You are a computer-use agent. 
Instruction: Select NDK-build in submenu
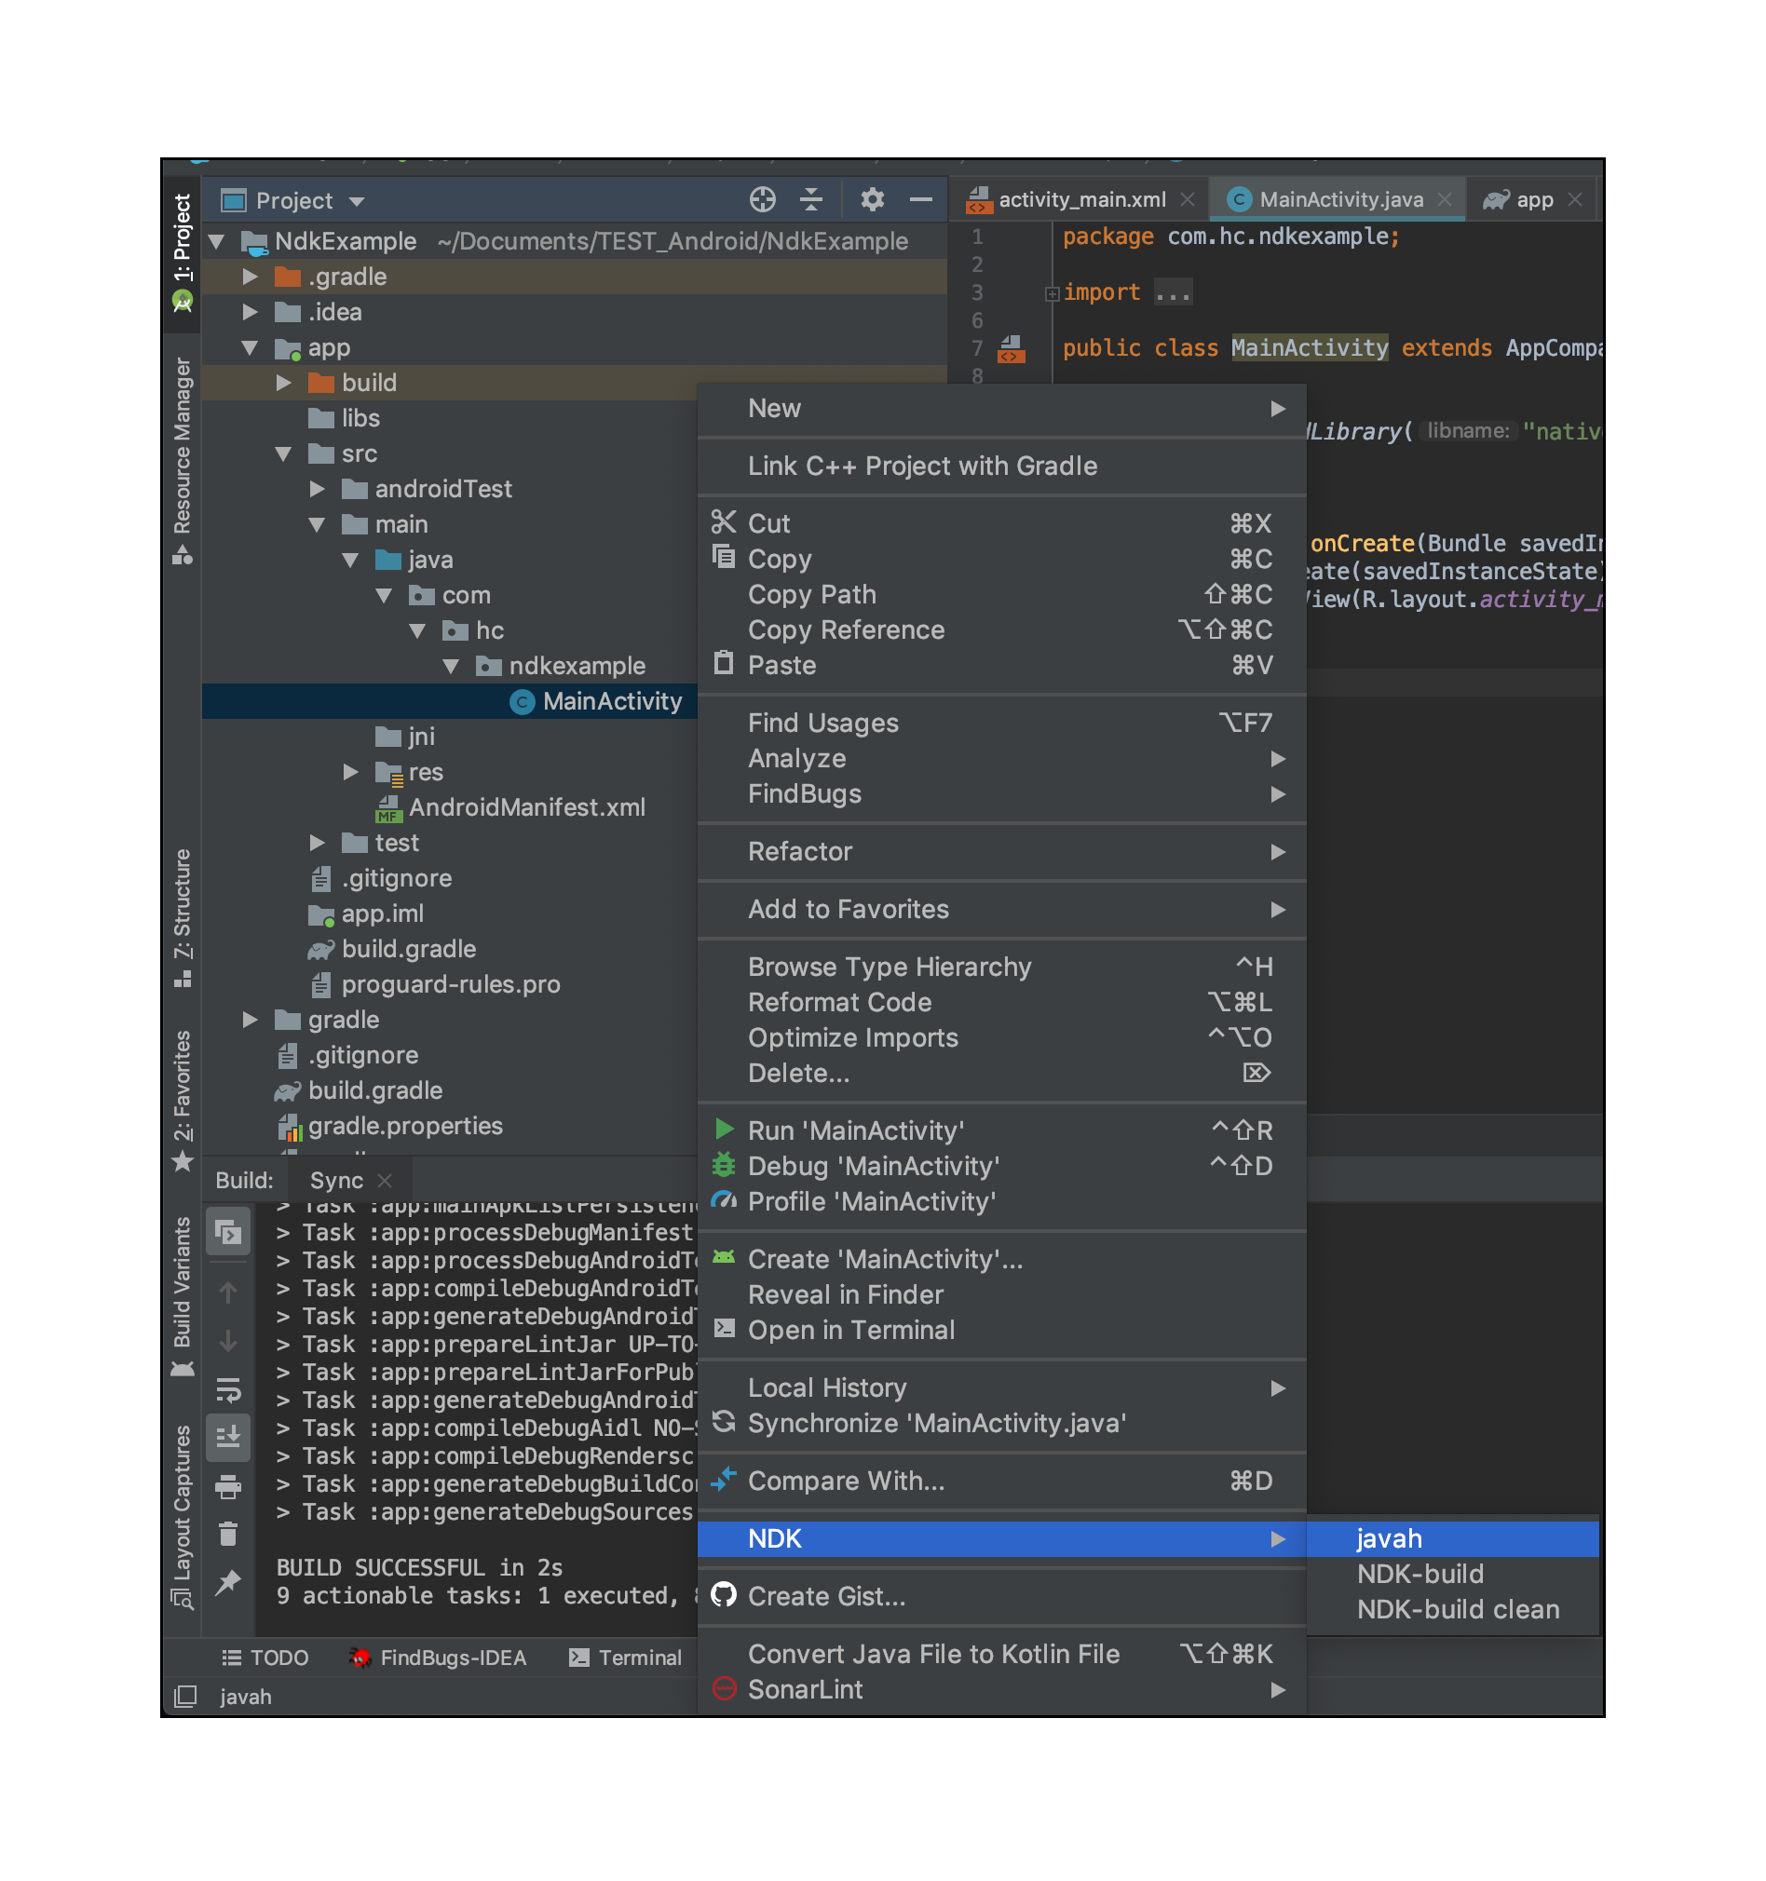pyautogui.click(x=1452, y=1575)
